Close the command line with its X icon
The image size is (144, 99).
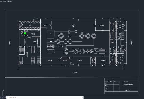(x=2, y=98)
